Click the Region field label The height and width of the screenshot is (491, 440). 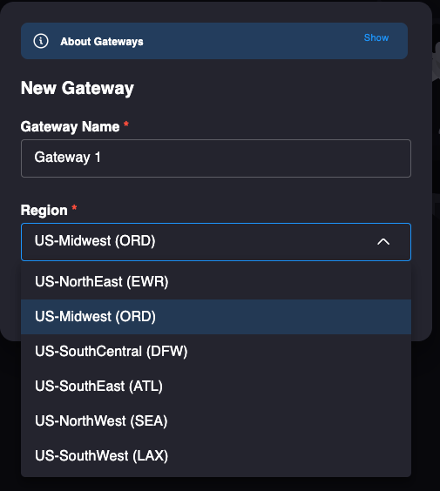(x=44, y=210)
